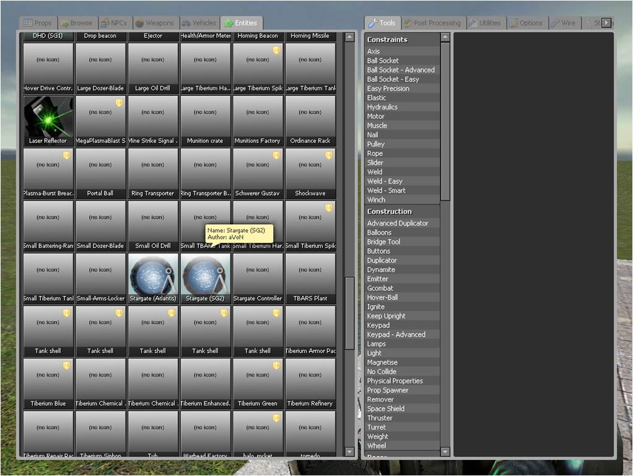Show more tabs with the arrow button
Image resolution: width=633 pixels, height=476 pixels.
606,23
